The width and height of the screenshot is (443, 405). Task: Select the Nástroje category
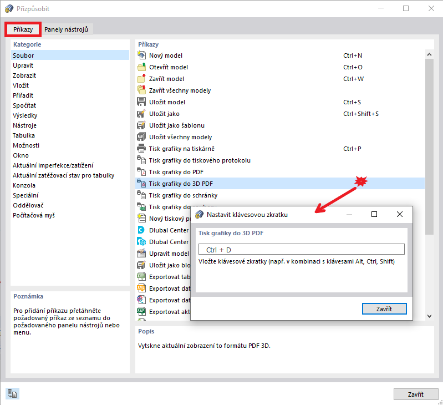pos(70,125)
